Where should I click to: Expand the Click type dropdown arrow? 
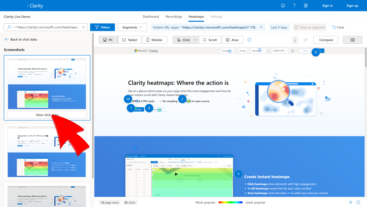195,40
